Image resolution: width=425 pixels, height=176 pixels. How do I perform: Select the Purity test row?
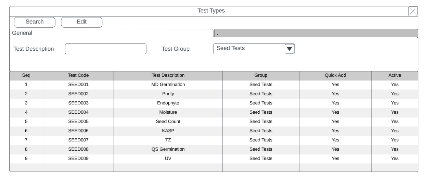point(168,94)
